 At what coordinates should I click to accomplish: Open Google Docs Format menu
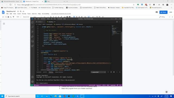click(24, 14)
